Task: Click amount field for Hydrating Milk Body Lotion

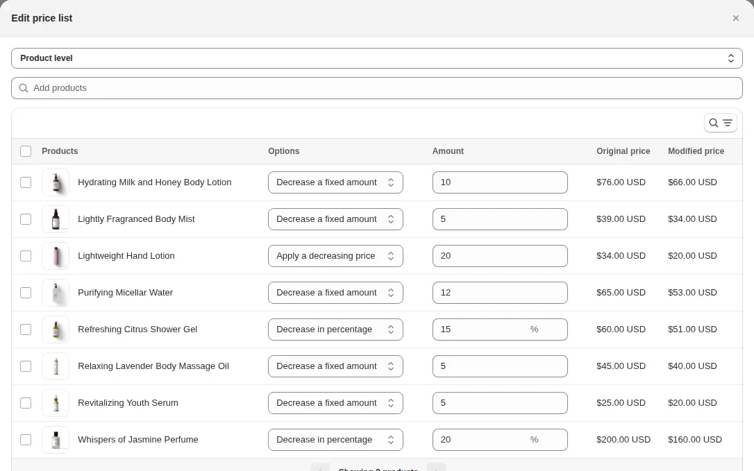Action: click(500, 182)
